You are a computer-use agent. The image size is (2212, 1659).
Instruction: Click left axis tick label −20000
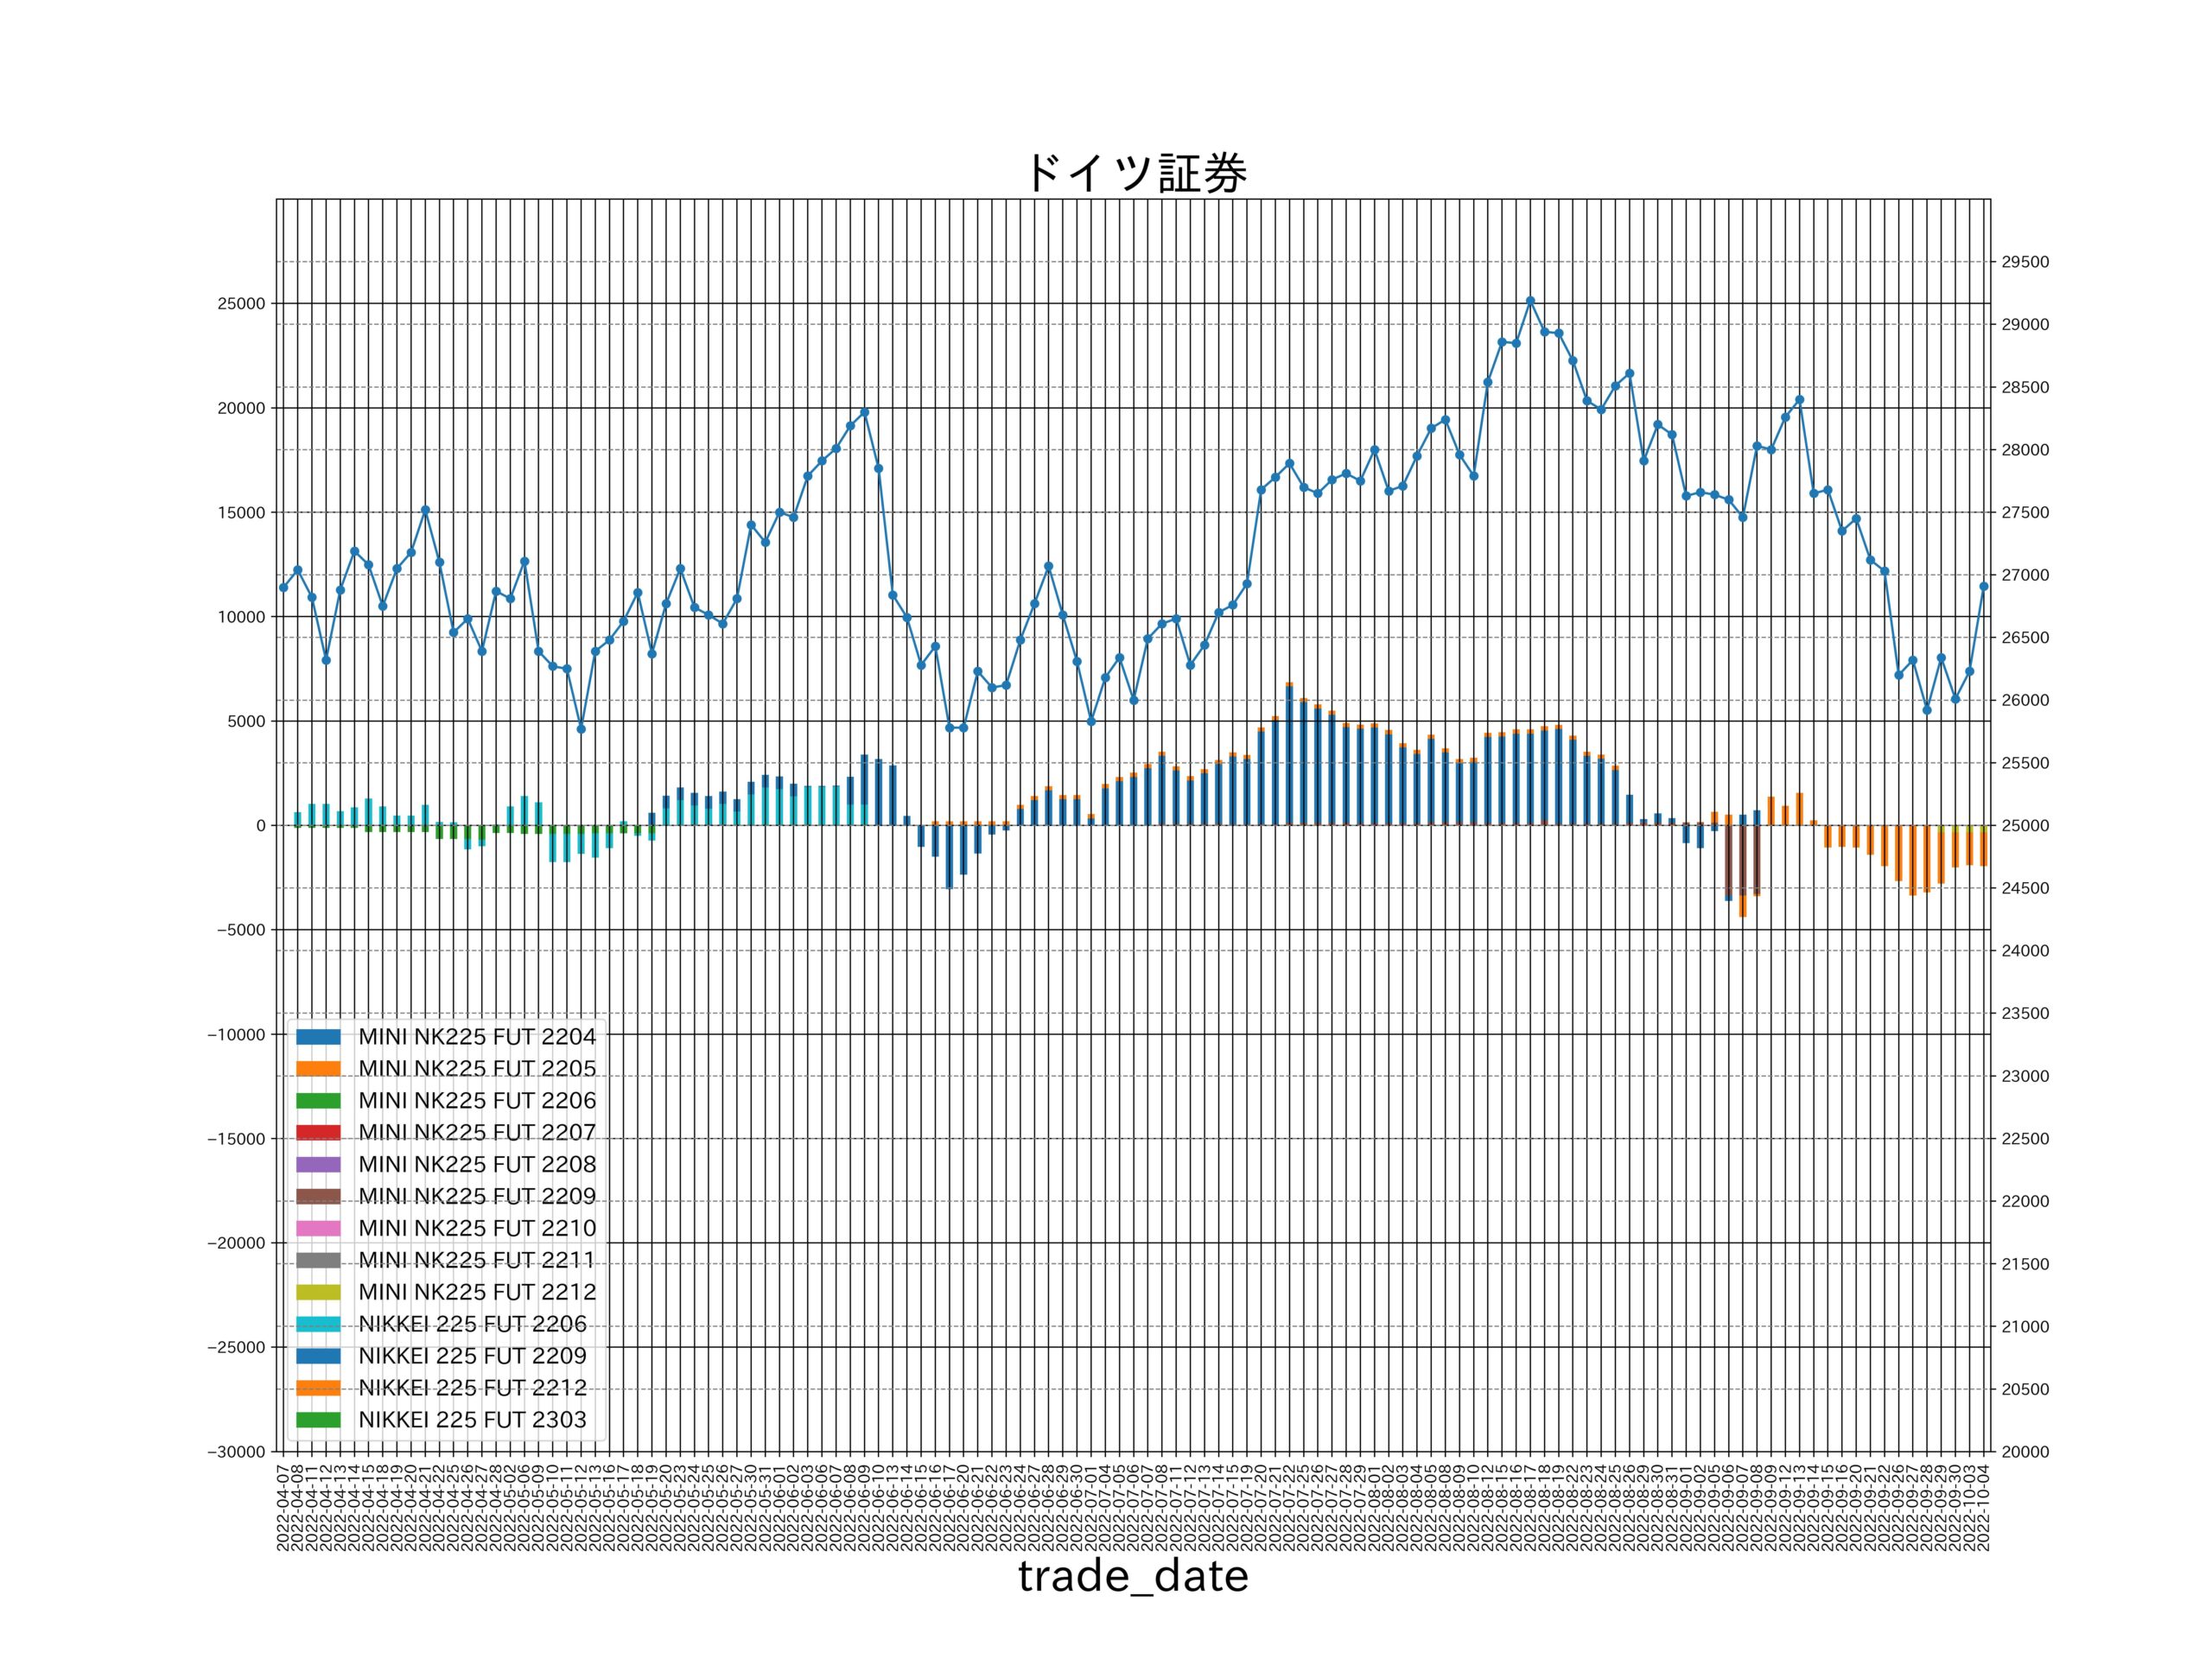pos(236,1243)
